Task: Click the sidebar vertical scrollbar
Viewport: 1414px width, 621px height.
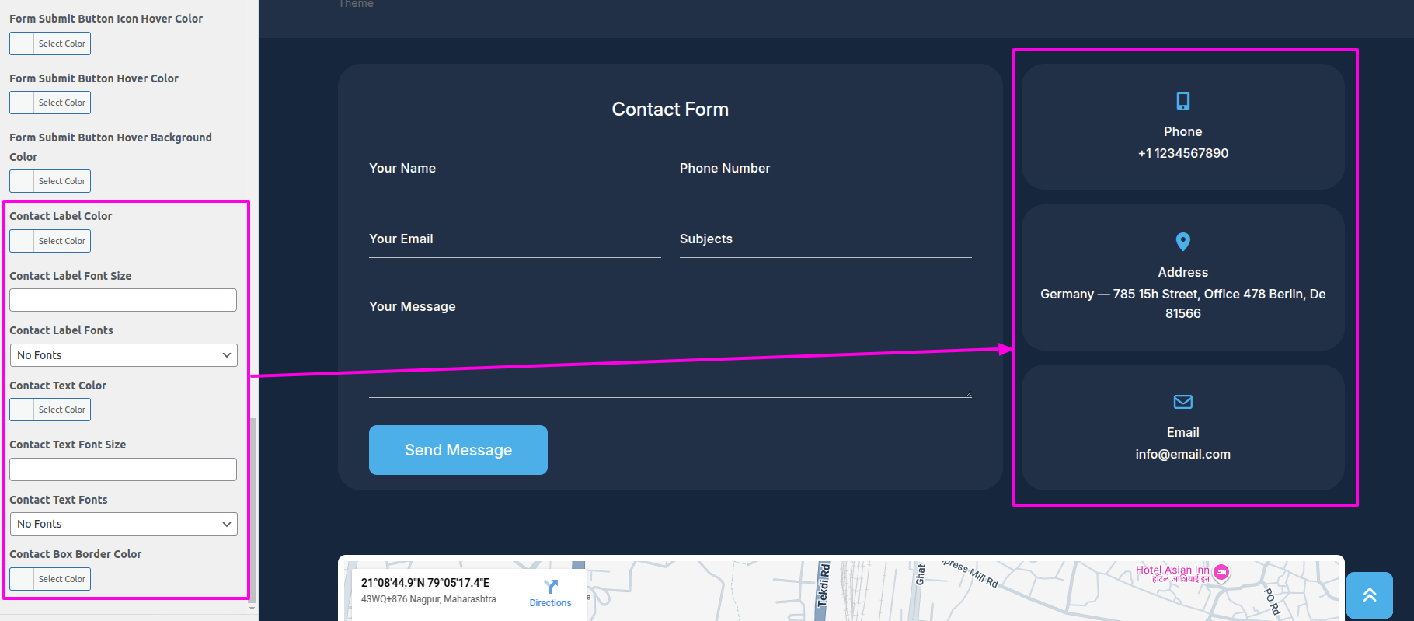Action: click(x=252, y=509)
